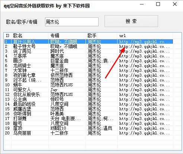Focus the 周杰伦 search input field
Viewport: 183px width, 154px height.
tap(72, 22)
